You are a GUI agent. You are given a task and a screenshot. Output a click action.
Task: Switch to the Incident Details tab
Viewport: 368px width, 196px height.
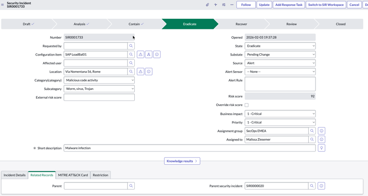tap(15, 175)
